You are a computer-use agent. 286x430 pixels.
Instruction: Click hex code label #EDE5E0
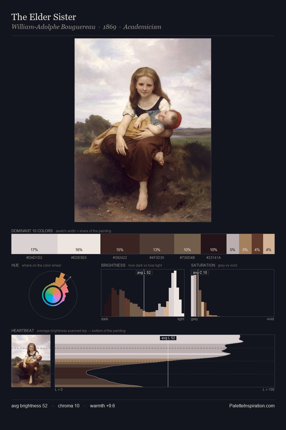[79, 258]
